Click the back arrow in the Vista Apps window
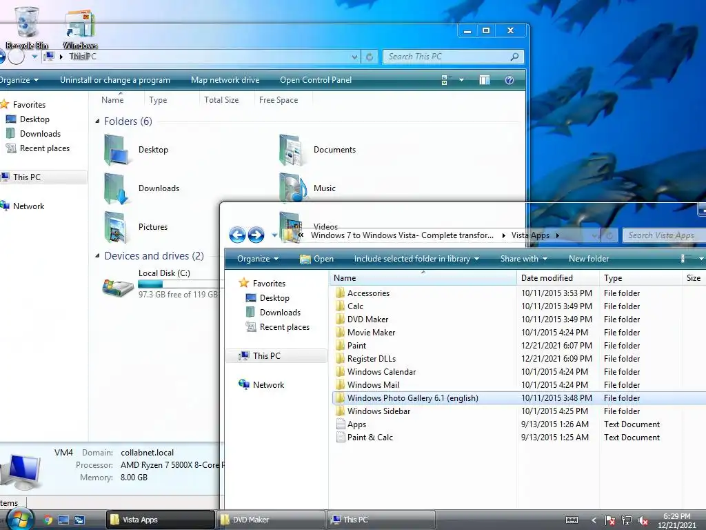The image size is (706, 530). click(237, 235)
